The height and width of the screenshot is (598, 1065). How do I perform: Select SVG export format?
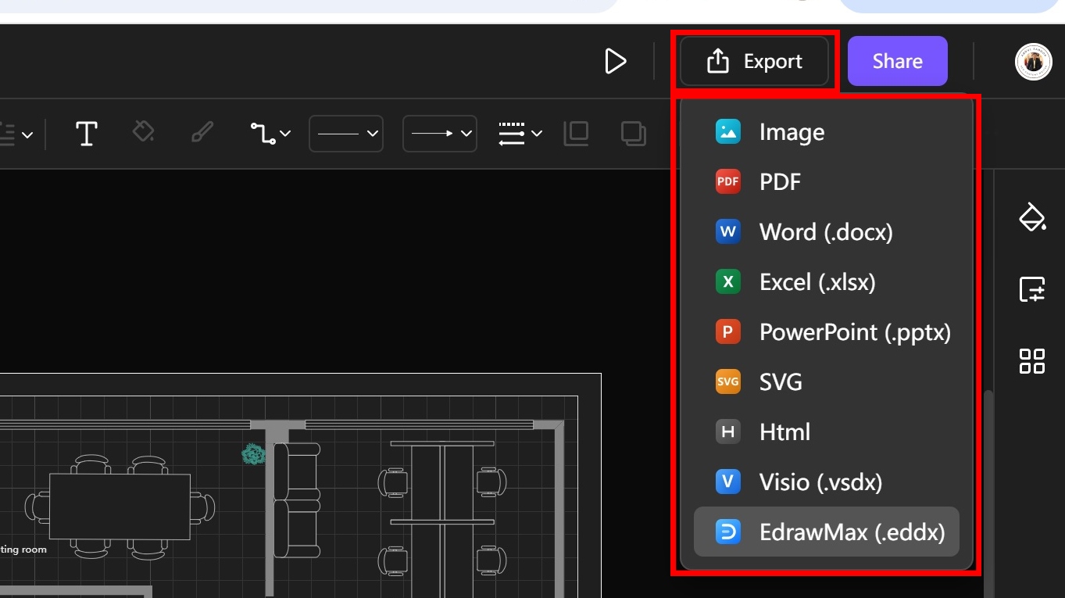pyautogui.click(x=827, y=382)
